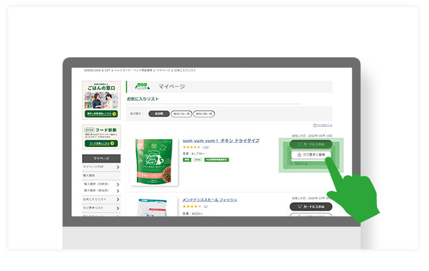Click the カゴ置きに登録 button for yum yum yum
This screenshot has width=429, height=271.
[311, 155]
